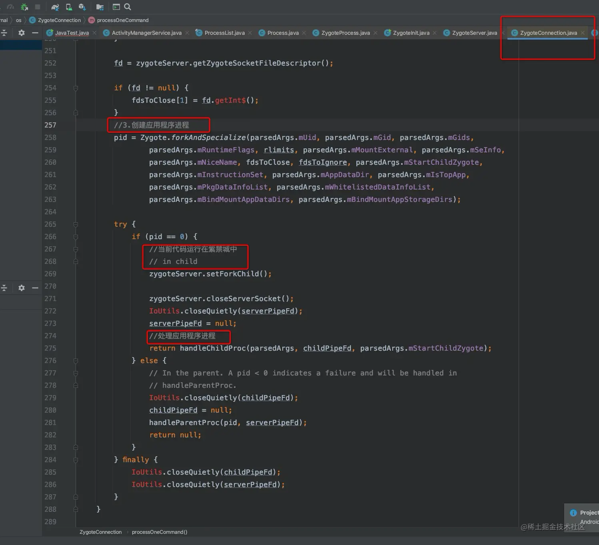Click Attach Debugger to Android Process icon

[24, 7]
